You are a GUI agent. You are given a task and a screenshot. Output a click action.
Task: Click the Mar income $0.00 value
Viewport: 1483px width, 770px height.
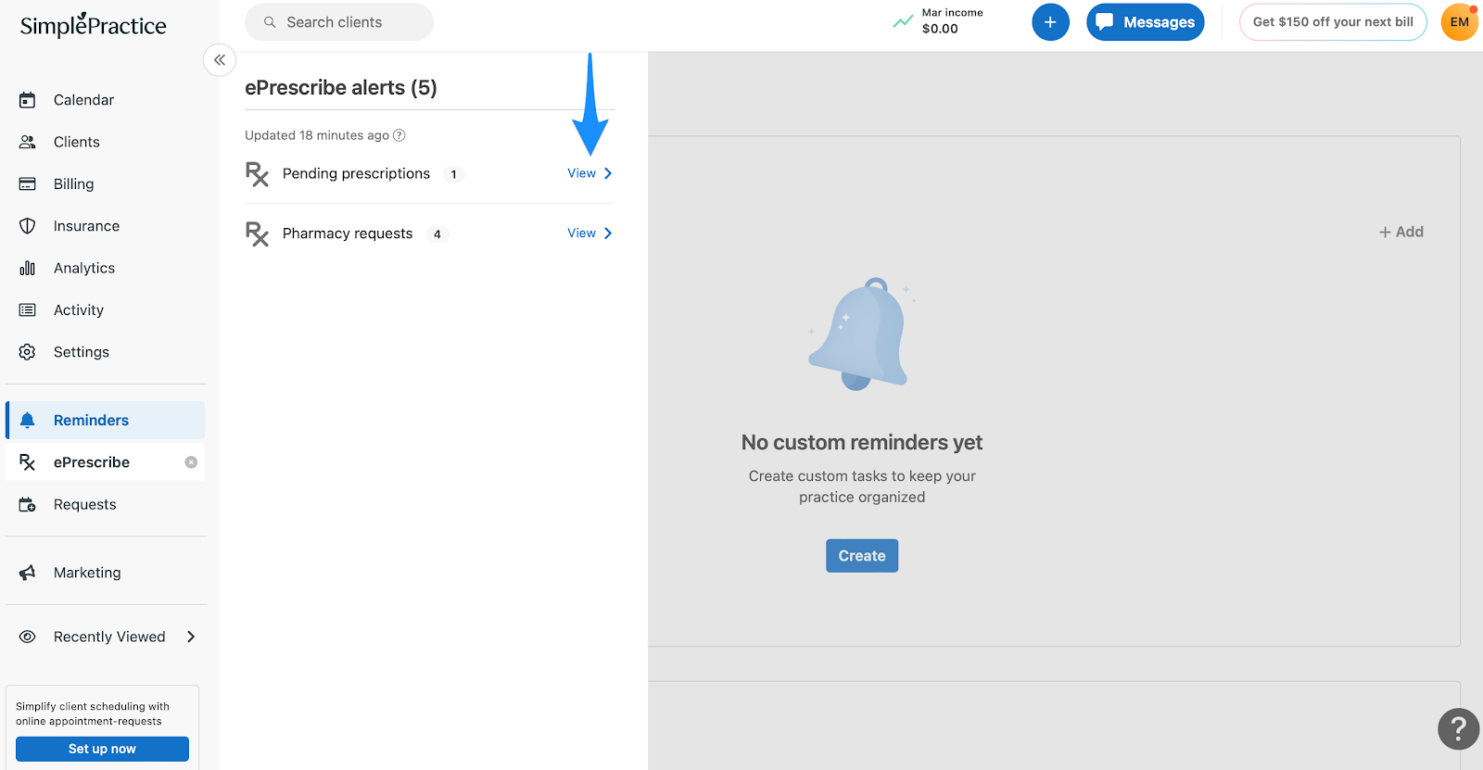coord(940,29)
